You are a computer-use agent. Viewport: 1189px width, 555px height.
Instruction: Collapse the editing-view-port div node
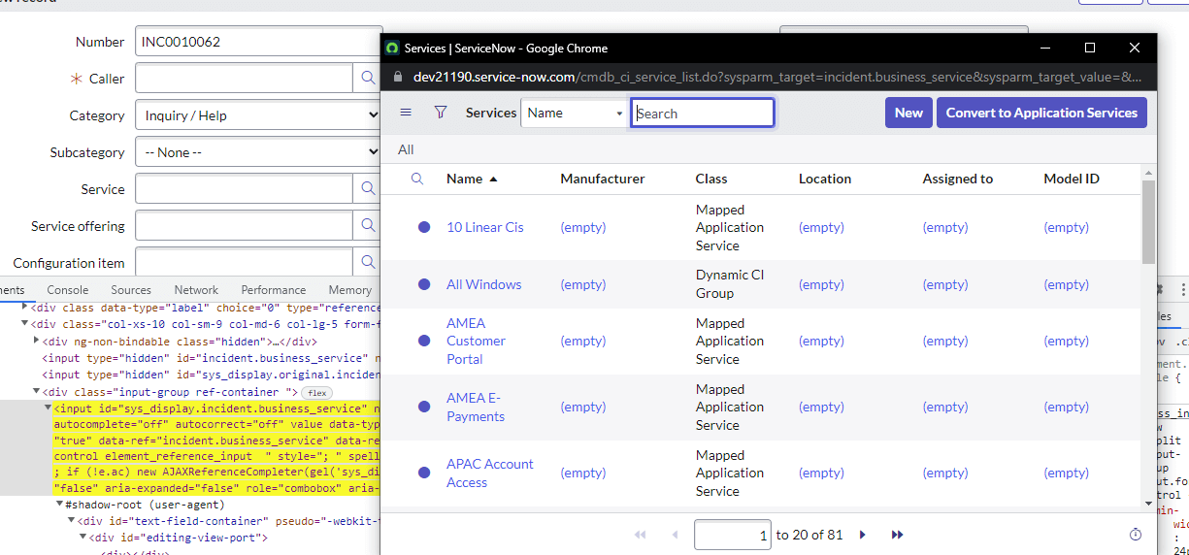point(83,538)
